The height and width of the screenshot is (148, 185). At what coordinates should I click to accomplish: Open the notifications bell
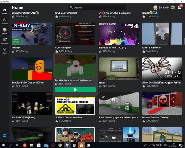(179, 7)
